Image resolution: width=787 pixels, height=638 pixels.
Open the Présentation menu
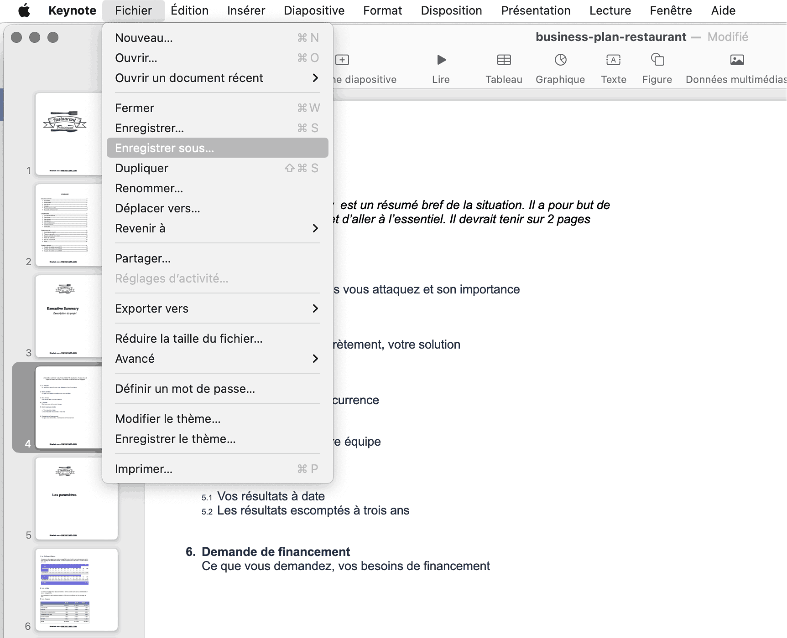536,10
